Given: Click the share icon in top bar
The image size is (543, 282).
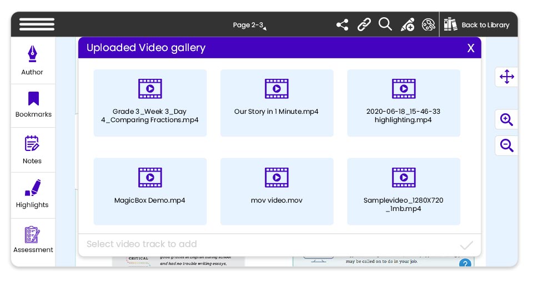Looking at the screenshot, I should 342,24.
